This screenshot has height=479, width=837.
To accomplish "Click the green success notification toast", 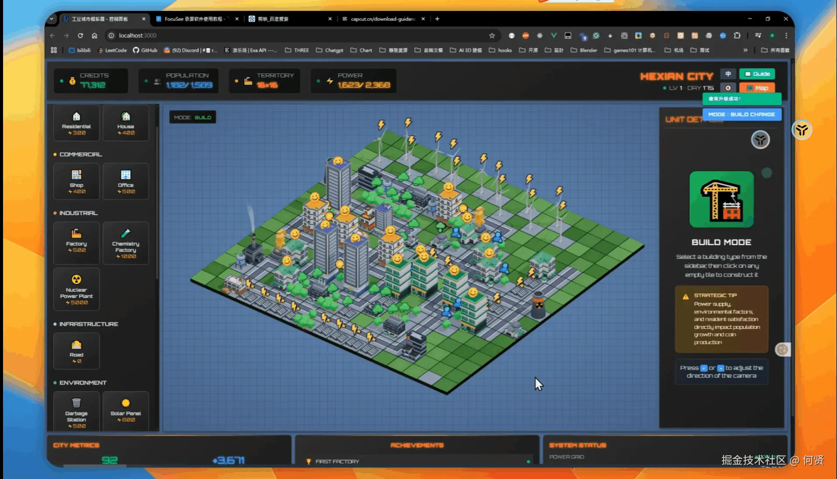I will click(x=742, y=99).
